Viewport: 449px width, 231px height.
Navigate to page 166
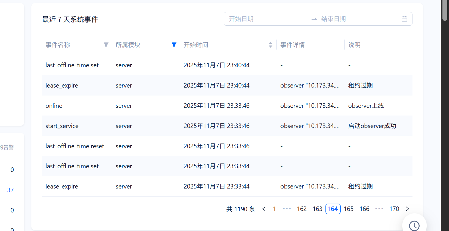(364, 209)
